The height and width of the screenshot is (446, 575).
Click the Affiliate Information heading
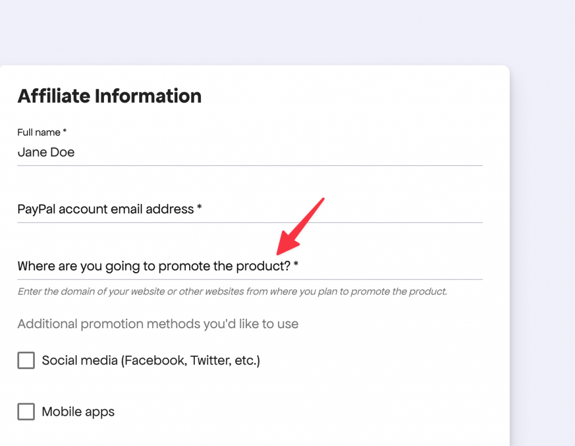click(x=109, y=96)
